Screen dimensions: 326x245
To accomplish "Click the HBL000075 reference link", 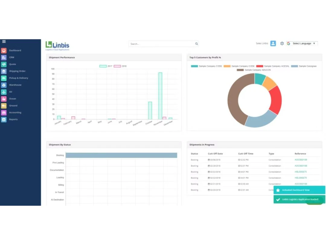I will pyautogui.click(x=301, y=172).
